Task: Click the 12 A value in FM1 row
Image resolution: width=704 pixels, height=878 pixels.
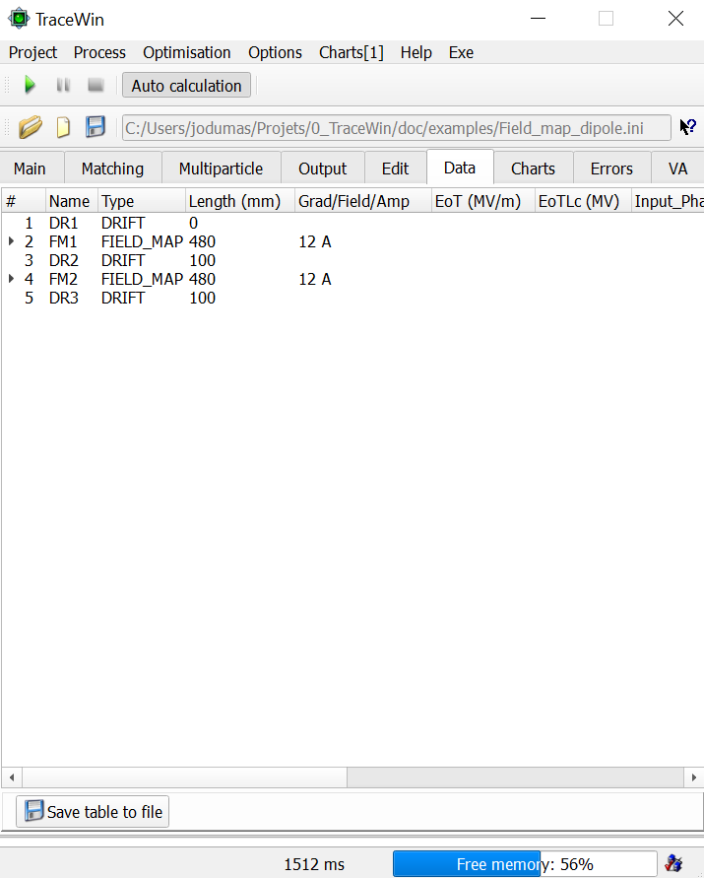Action: tap(315, 241)
